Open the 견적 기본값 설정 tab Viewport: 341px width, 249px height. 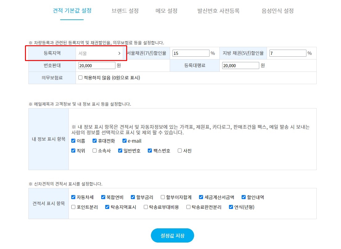click(72, 11)
